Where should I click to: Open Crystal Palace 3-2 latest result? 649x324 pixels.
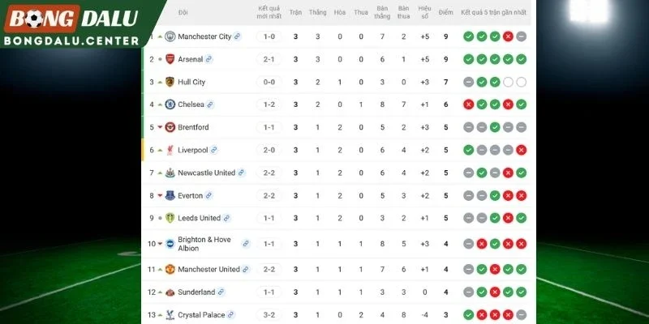pyautogui.click(x=269, y=315)
